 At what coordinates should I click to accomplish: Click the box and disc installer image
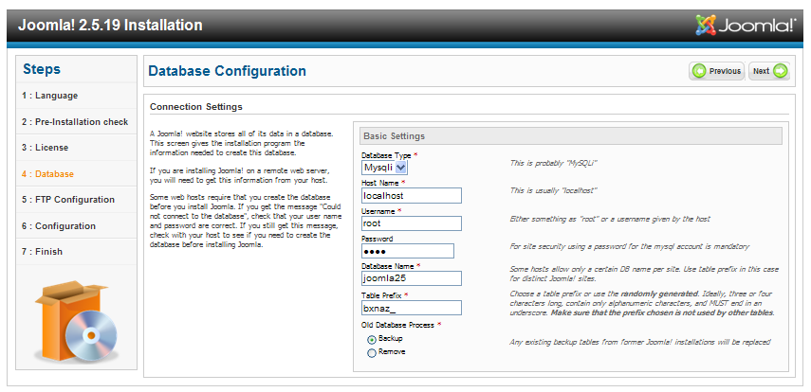(76, 321)
